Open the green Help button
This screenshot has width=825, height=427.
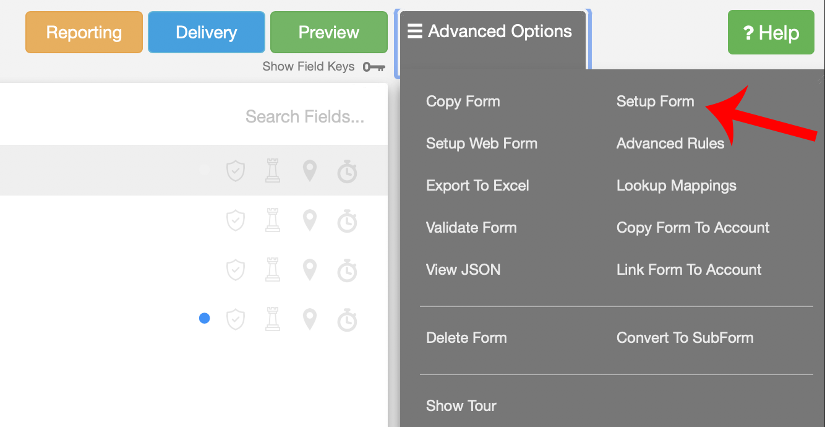[771, 33]
